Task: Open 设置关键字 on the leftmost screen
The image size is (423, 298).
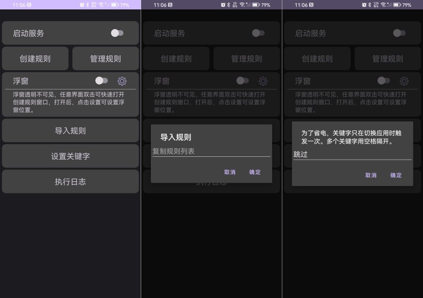Action: tap(70, 156)
